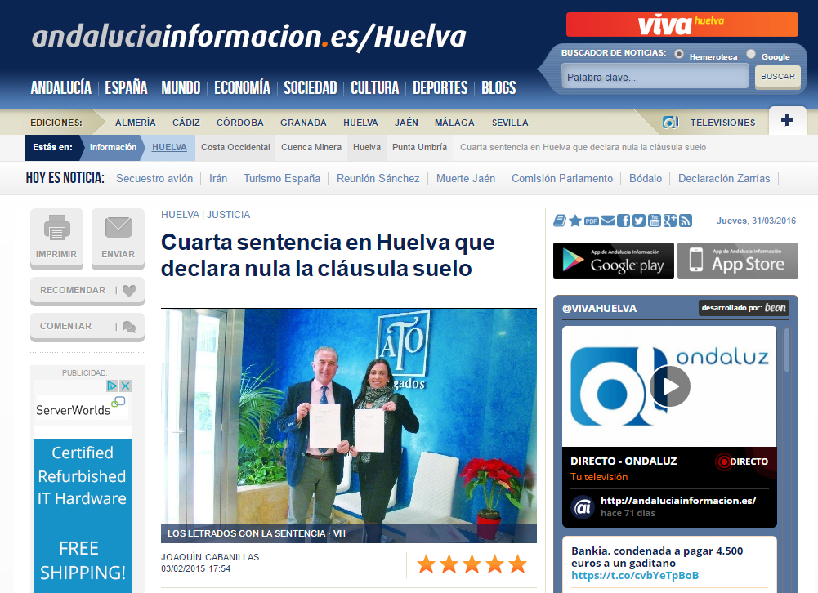
Task: Click the Enviar envelope button
Action: tap(118, 239)
